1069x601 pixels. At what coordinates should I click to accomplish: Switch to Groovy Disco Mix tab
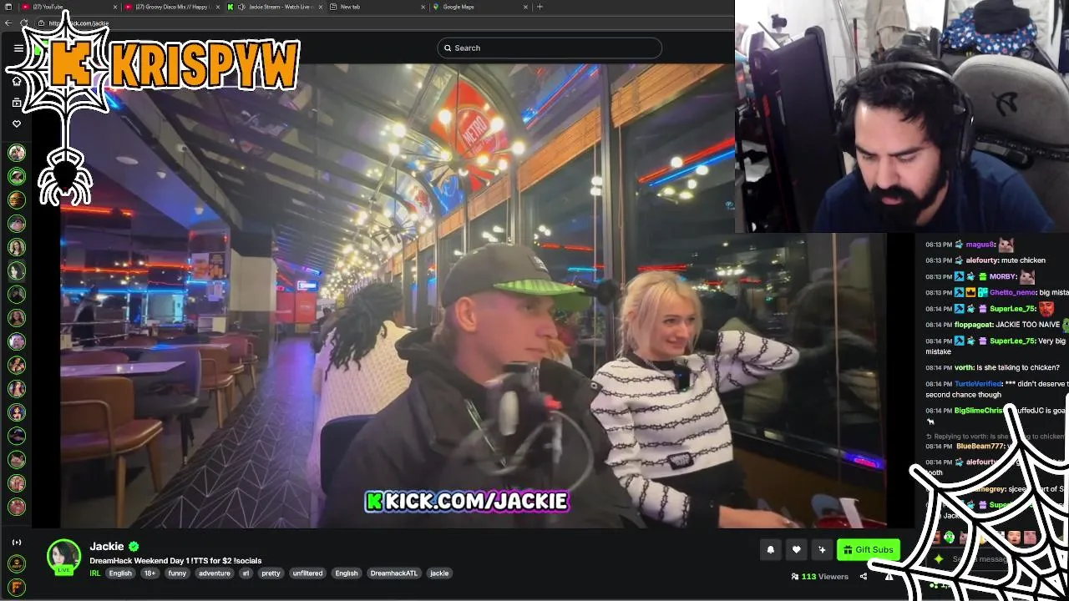172,7
